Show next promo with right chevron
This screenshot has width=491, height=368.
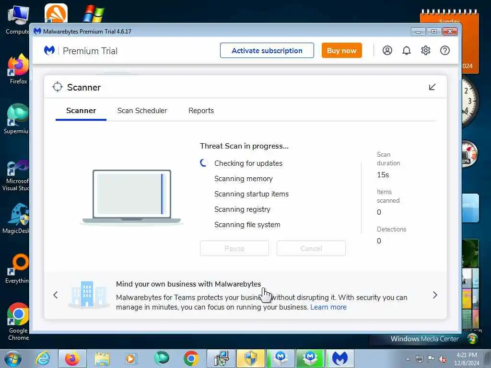coord(435,295)
